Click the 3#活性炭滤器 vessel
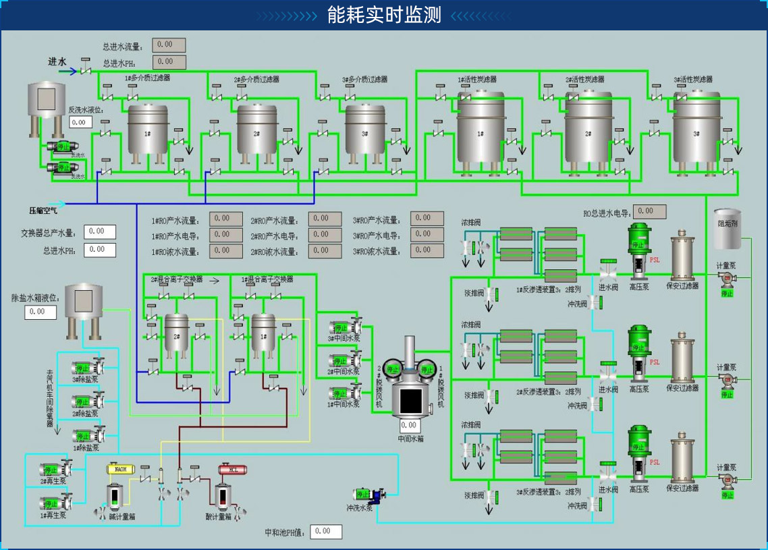 tap(696, 133)
